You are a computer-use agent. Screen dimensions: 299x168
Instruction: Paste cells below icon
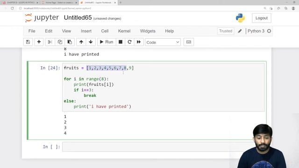pyautogui.click(x=70, y=42)
